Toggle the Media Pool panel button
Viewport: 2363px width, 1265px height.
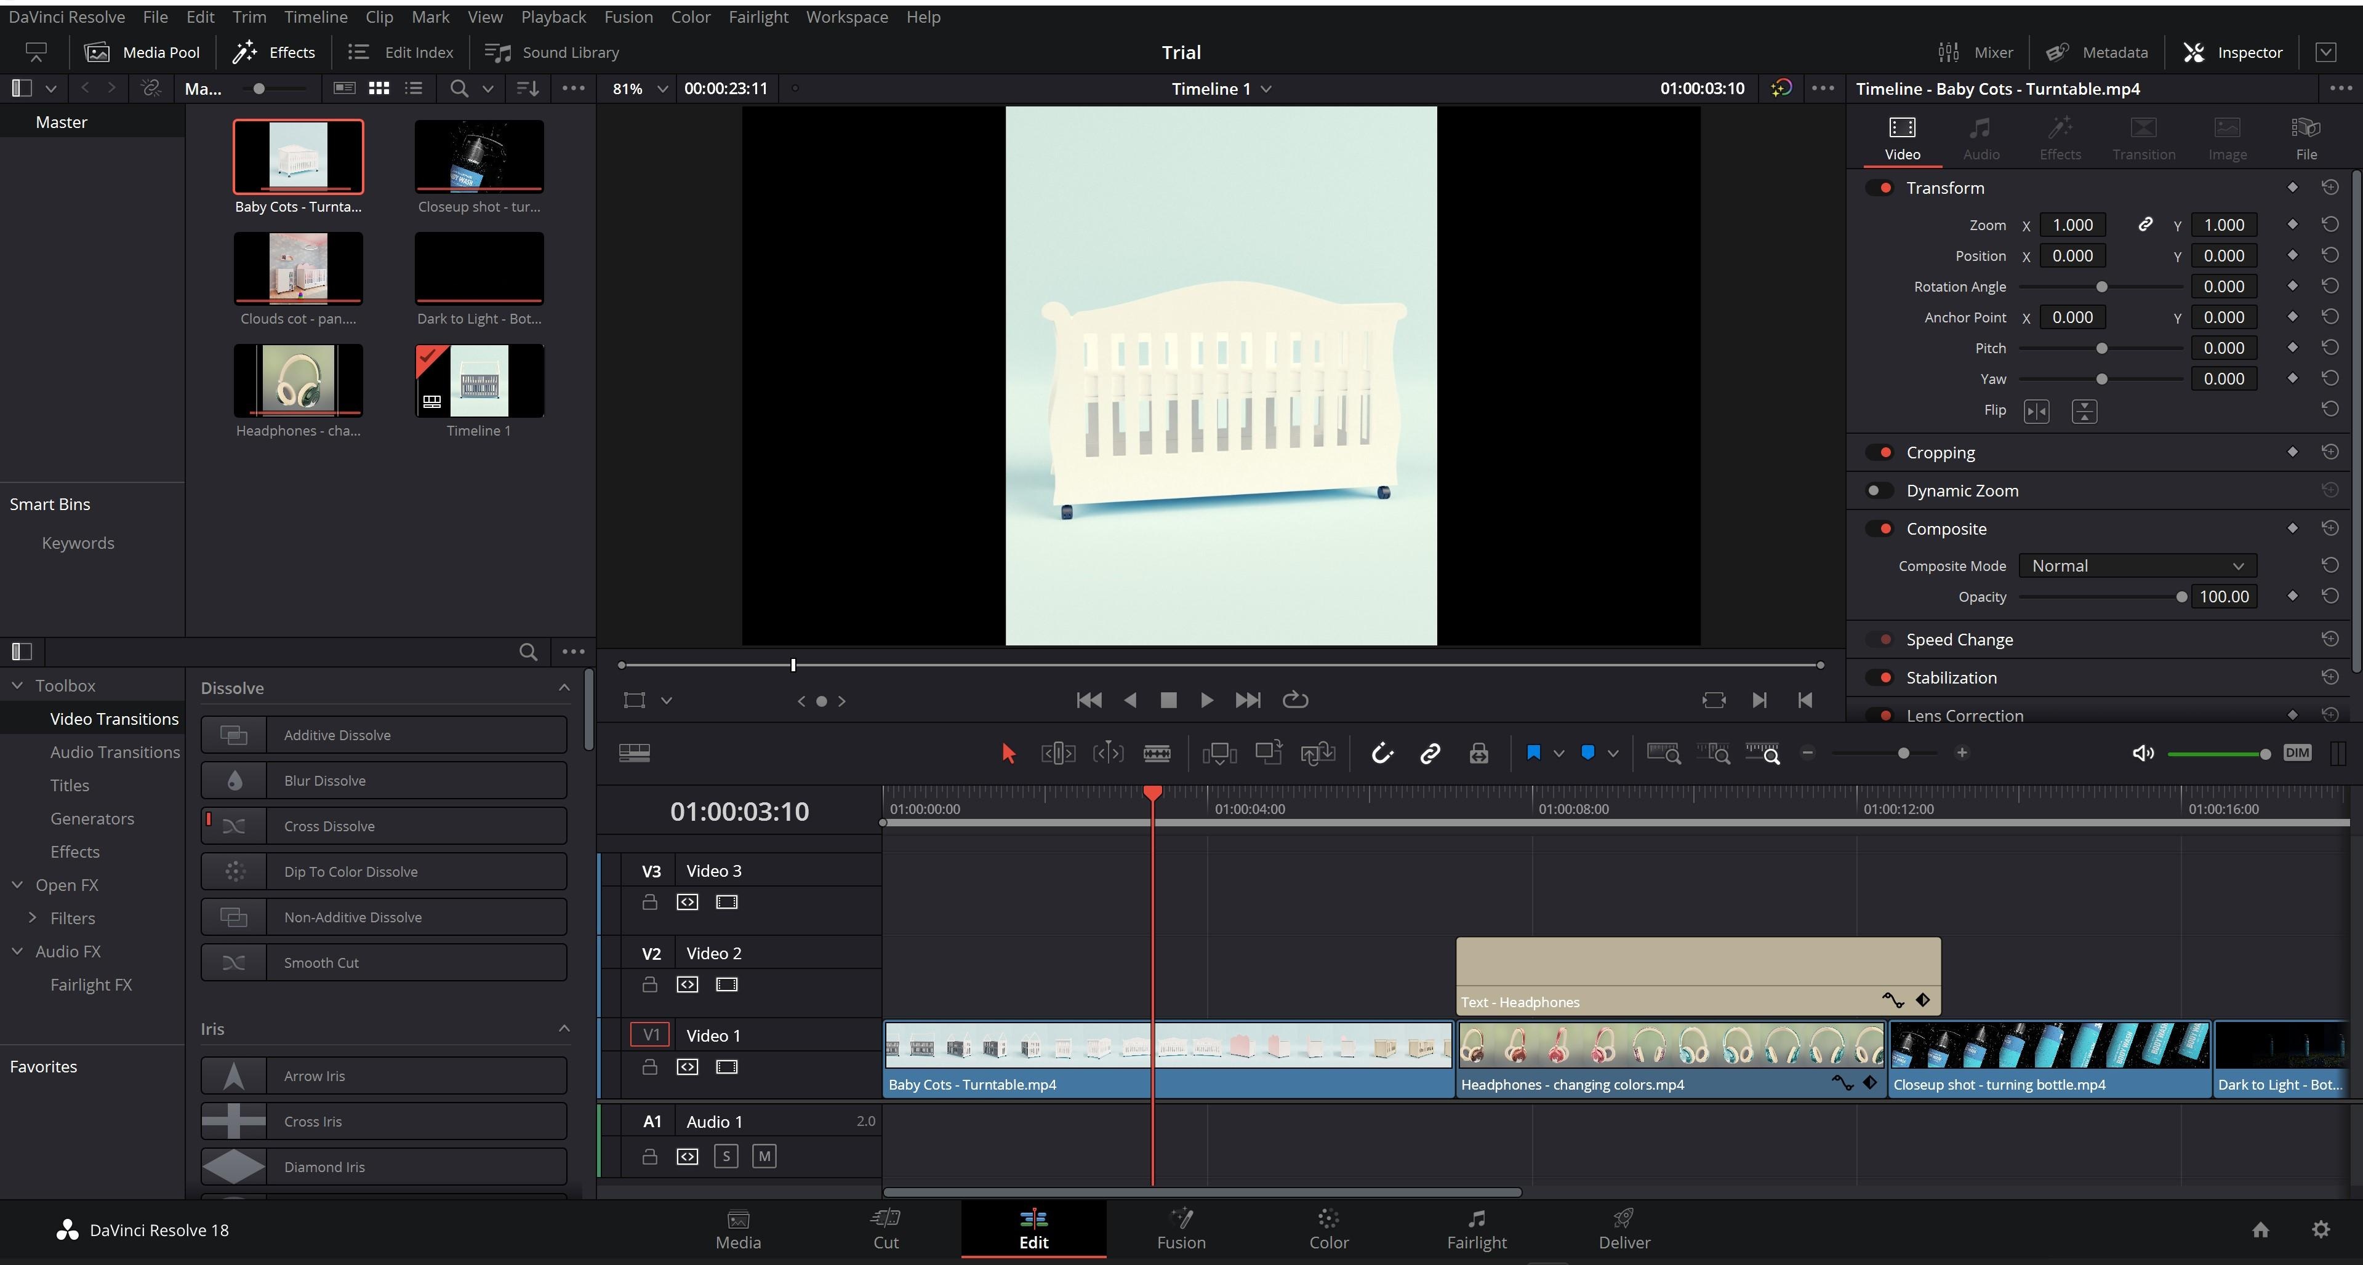(x=142, y=52)
